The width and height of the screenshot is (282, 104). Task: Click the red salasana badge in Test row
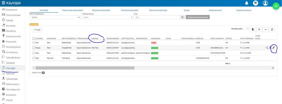coord(154,43)
